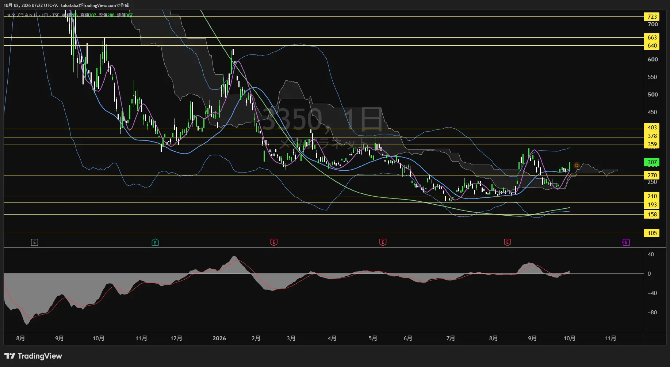670x367 pixels.
Task: Select the 193 yellow price label
Action: [652, 205]
